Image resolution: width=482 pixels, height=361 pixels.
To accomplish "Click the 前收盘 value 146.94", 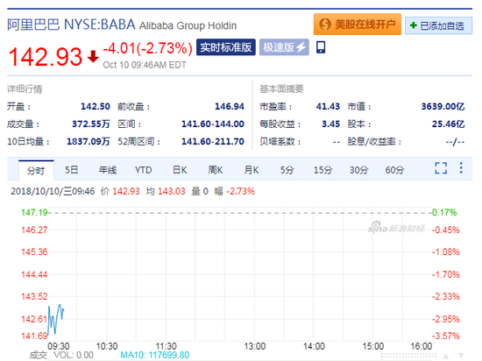I will 230,106.
